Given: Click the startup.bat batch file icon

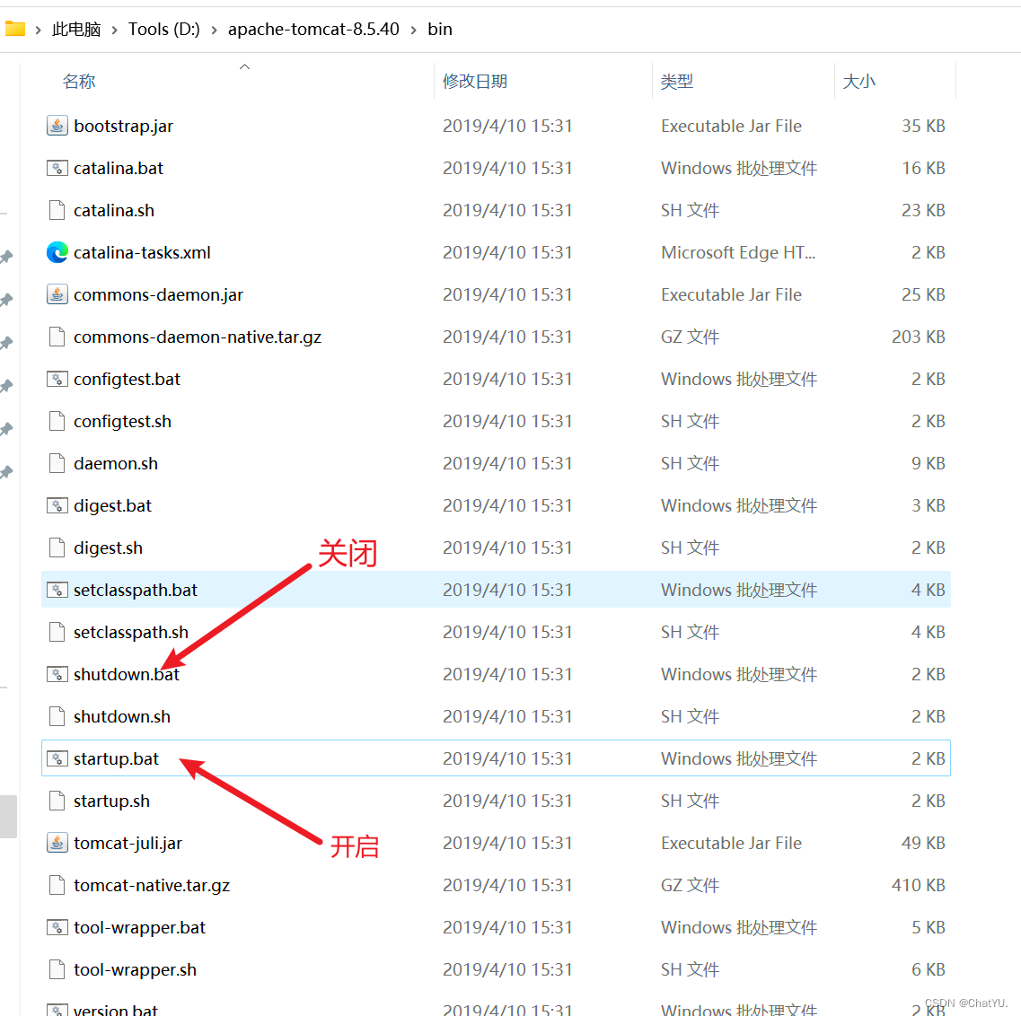Looking at the screenshot, I should pos(57,759).
